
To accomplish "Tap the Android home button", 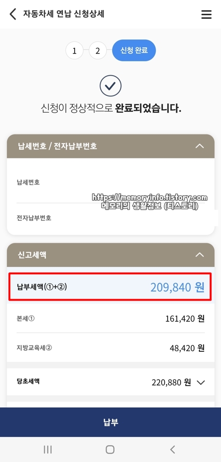I will tap(110, 449).
